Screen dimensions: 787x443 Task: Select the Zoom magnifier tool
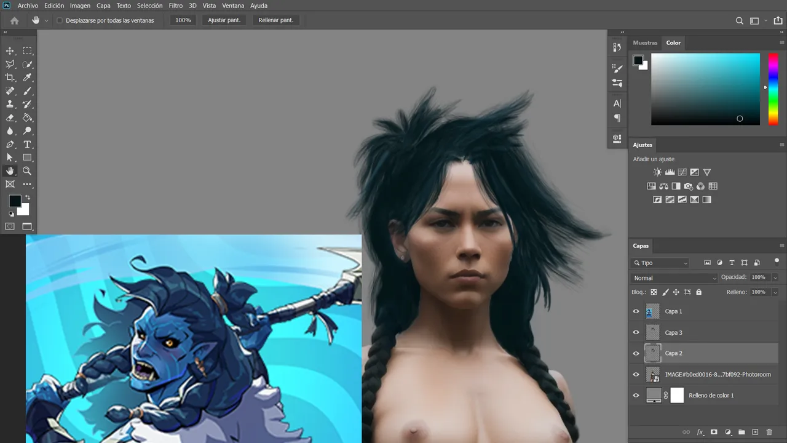[27, 171]
